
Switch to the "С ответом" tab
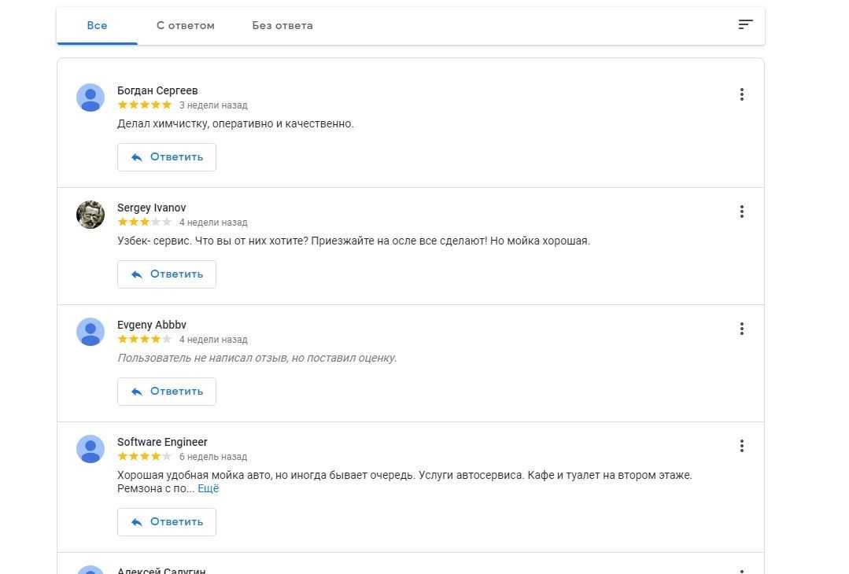[186, 25]
